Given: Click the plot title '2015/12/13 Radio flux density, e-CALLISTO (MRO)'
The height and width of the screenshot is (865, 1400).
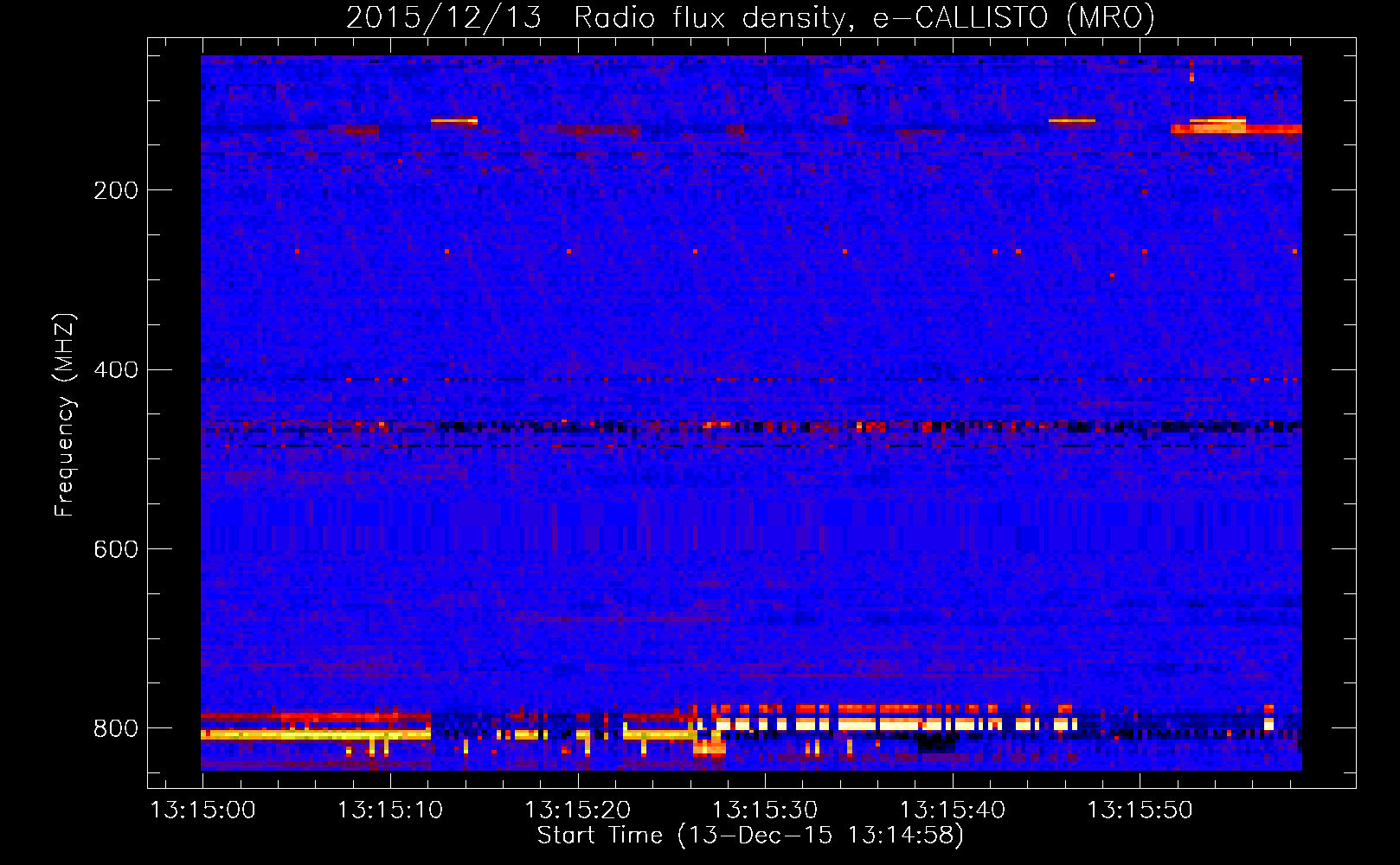Looking at the screenshot, I should (750, 18).
